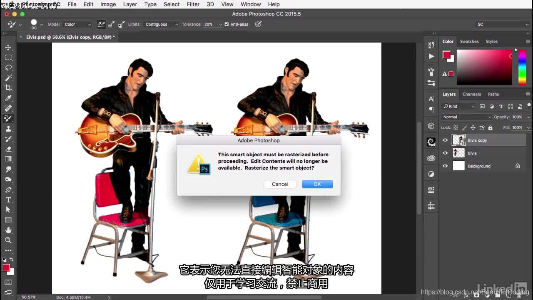Select the Crop tool
The height and width of the screenshot is (300, 533).
[x=8, y=88]
